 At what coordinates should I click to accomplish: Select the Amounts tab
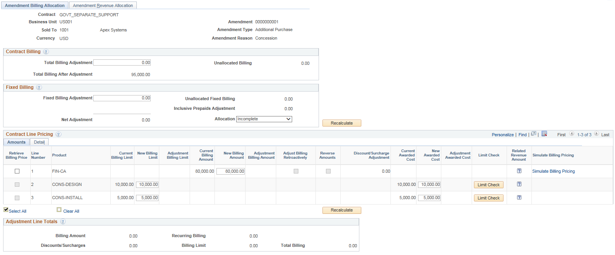[16, 142]
